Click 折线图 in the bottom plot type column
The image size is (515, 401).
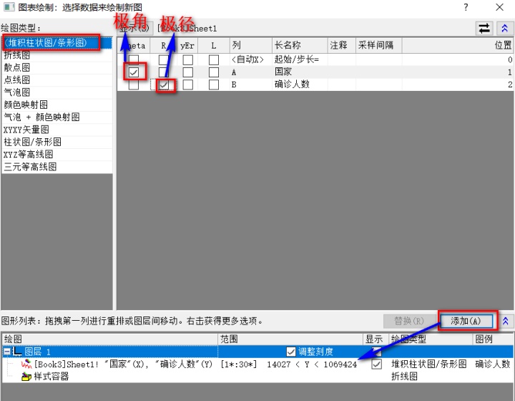(x=404, y=377)
